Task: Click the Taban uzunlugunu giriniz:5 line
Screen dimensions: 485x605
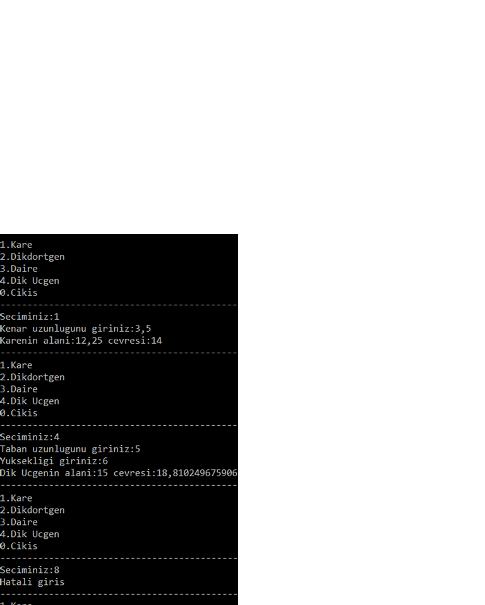Action: pyautogui.click(x=70, y=449)
